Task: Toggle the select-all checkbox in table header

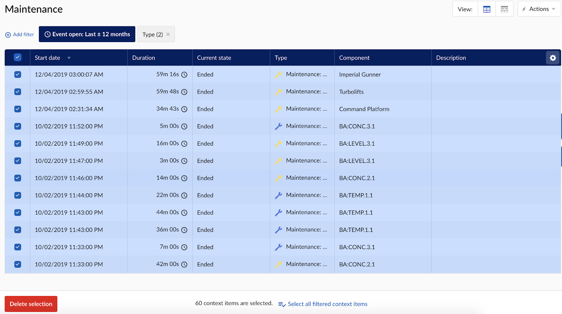Action: (18, 57)
